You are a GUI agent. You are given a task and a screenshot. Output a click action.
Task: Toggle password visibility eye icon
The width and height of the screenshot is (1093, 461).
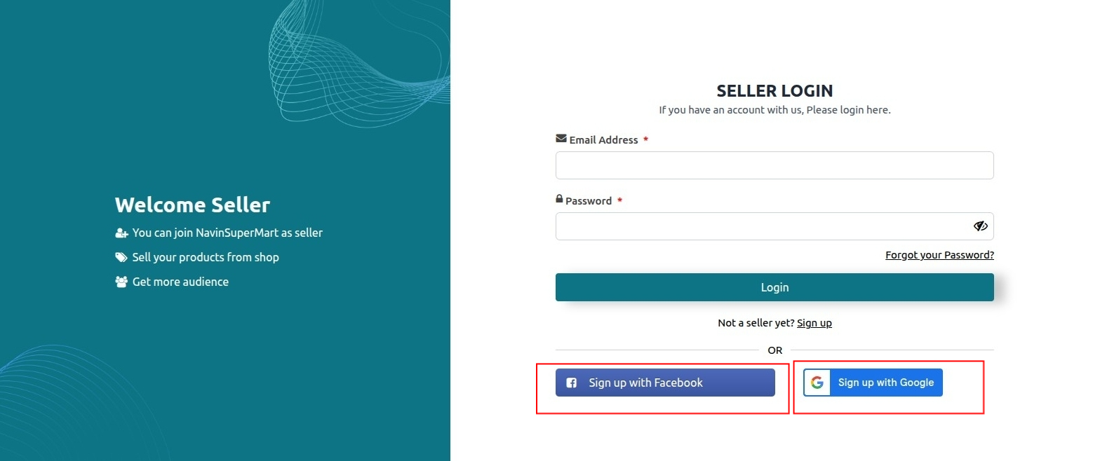pyautogui.click(x=980, y=226)
